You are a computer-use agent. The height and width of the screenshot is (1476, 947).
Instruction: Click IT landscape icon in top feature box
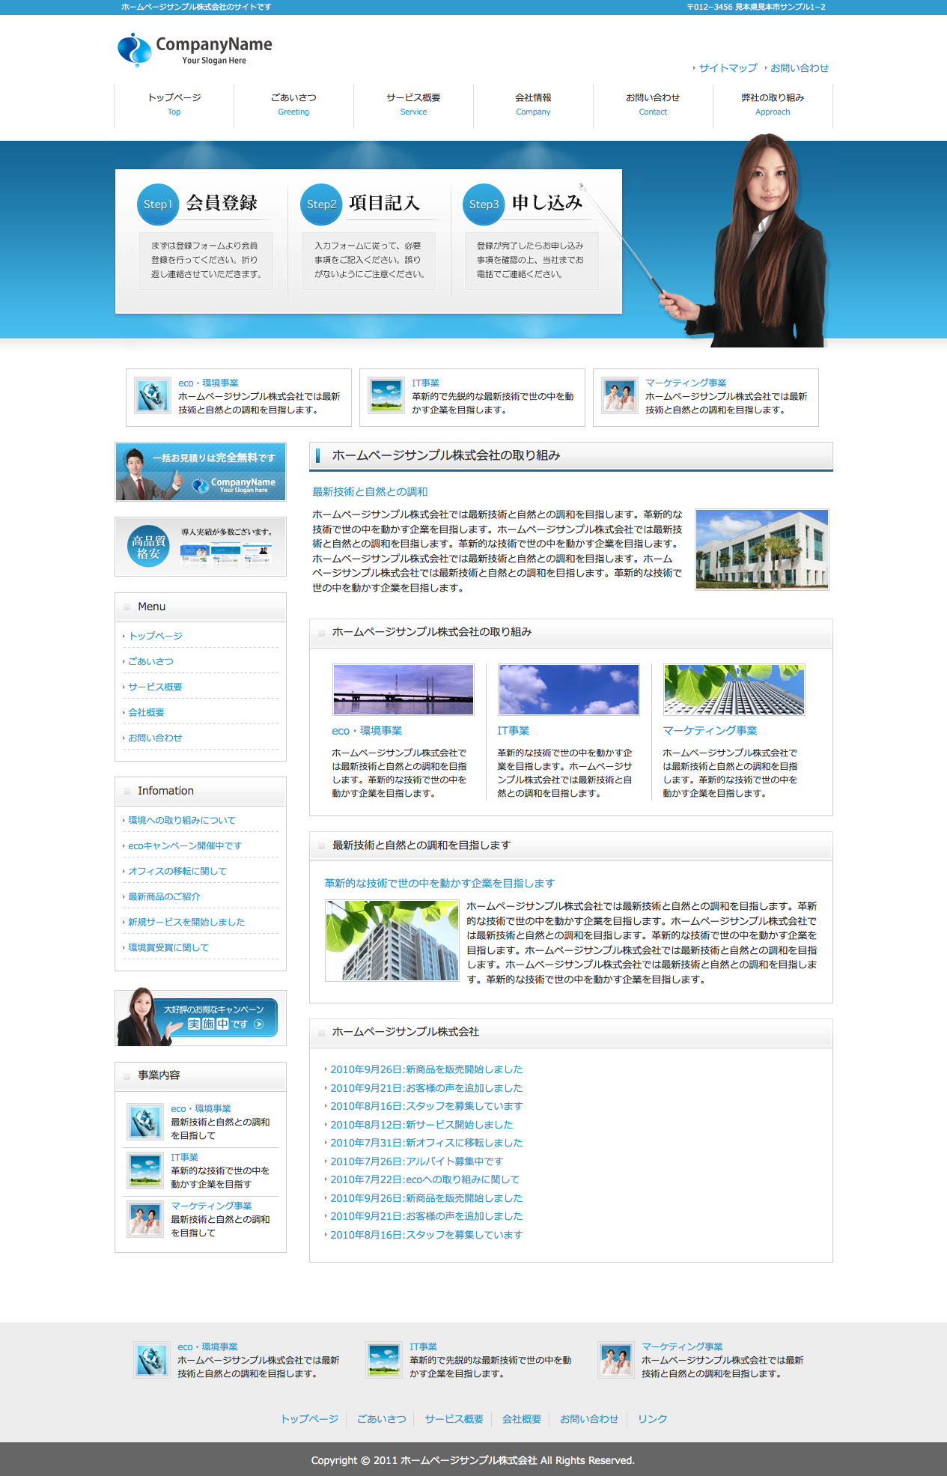(x=386, y=396)
